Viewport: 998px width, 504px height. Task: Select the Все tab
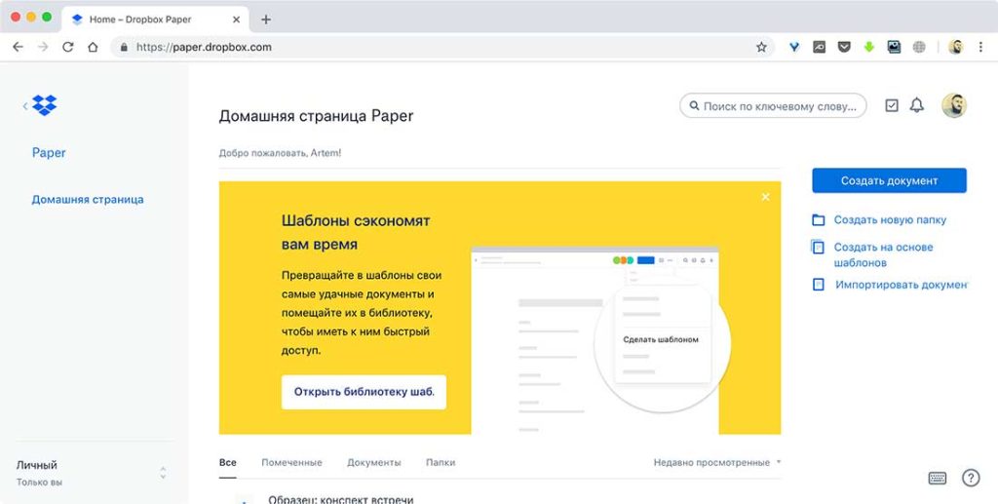pyautogui.click(x=227, y=463)
